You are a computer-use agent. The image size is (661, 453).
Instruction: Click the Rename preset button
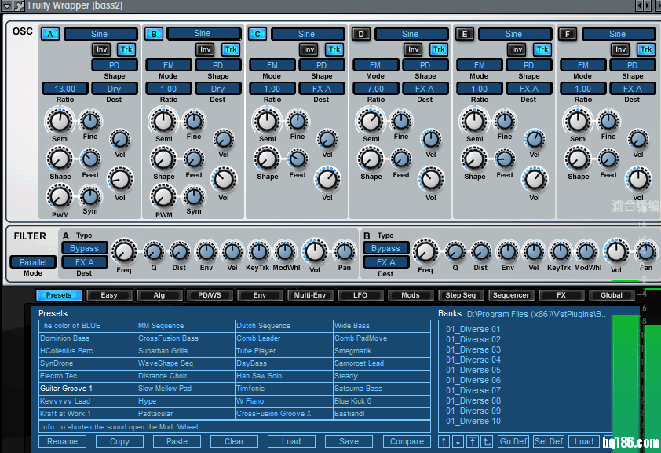coord(63,441)
